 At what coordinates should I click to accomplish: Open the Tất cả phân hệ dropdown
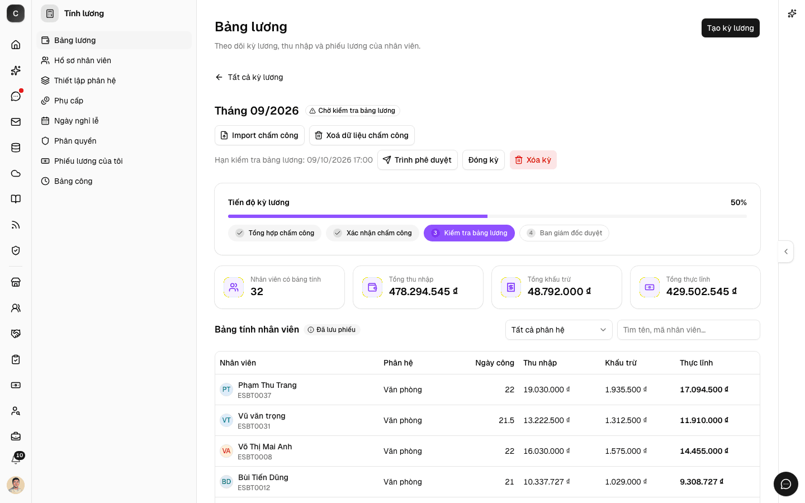(559, 330)
